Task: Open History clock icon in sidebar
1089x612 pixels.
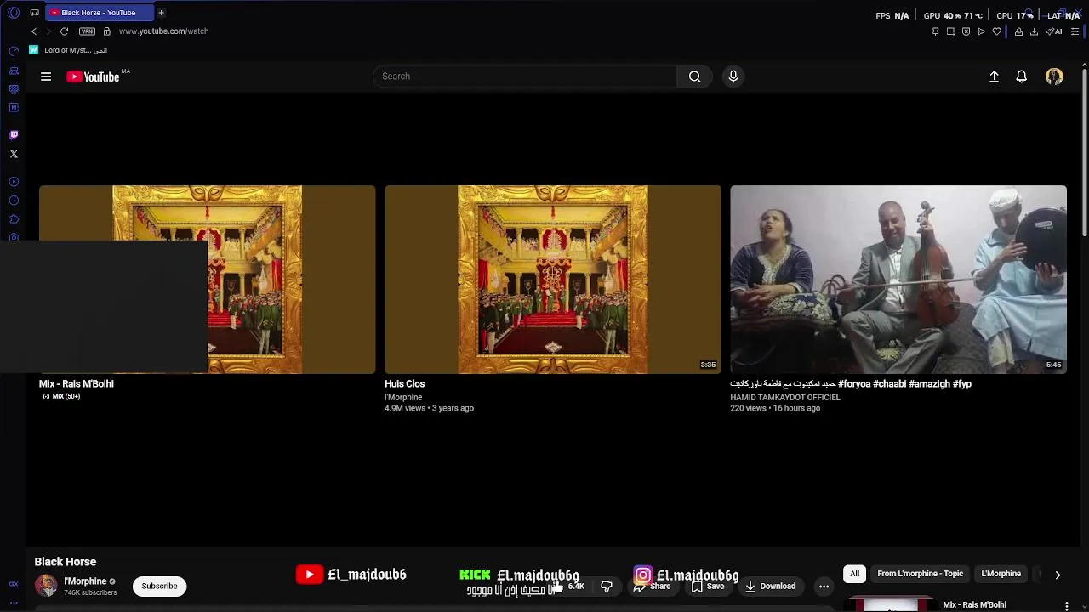Action: click(14, 201)
